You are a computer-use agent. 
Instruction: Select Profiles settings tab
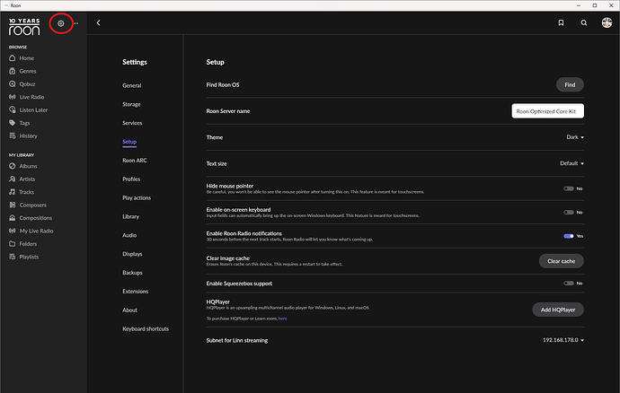tap(131, 179)
